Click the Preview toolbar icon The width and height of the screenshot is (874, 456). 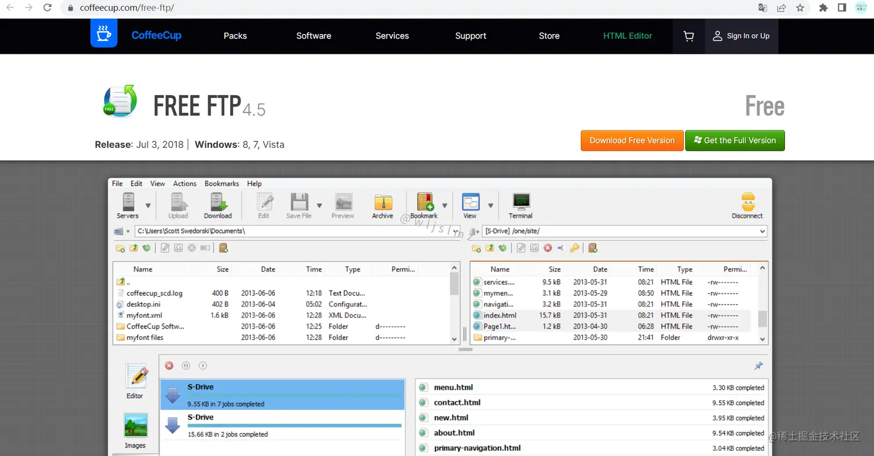pos(343,202)
